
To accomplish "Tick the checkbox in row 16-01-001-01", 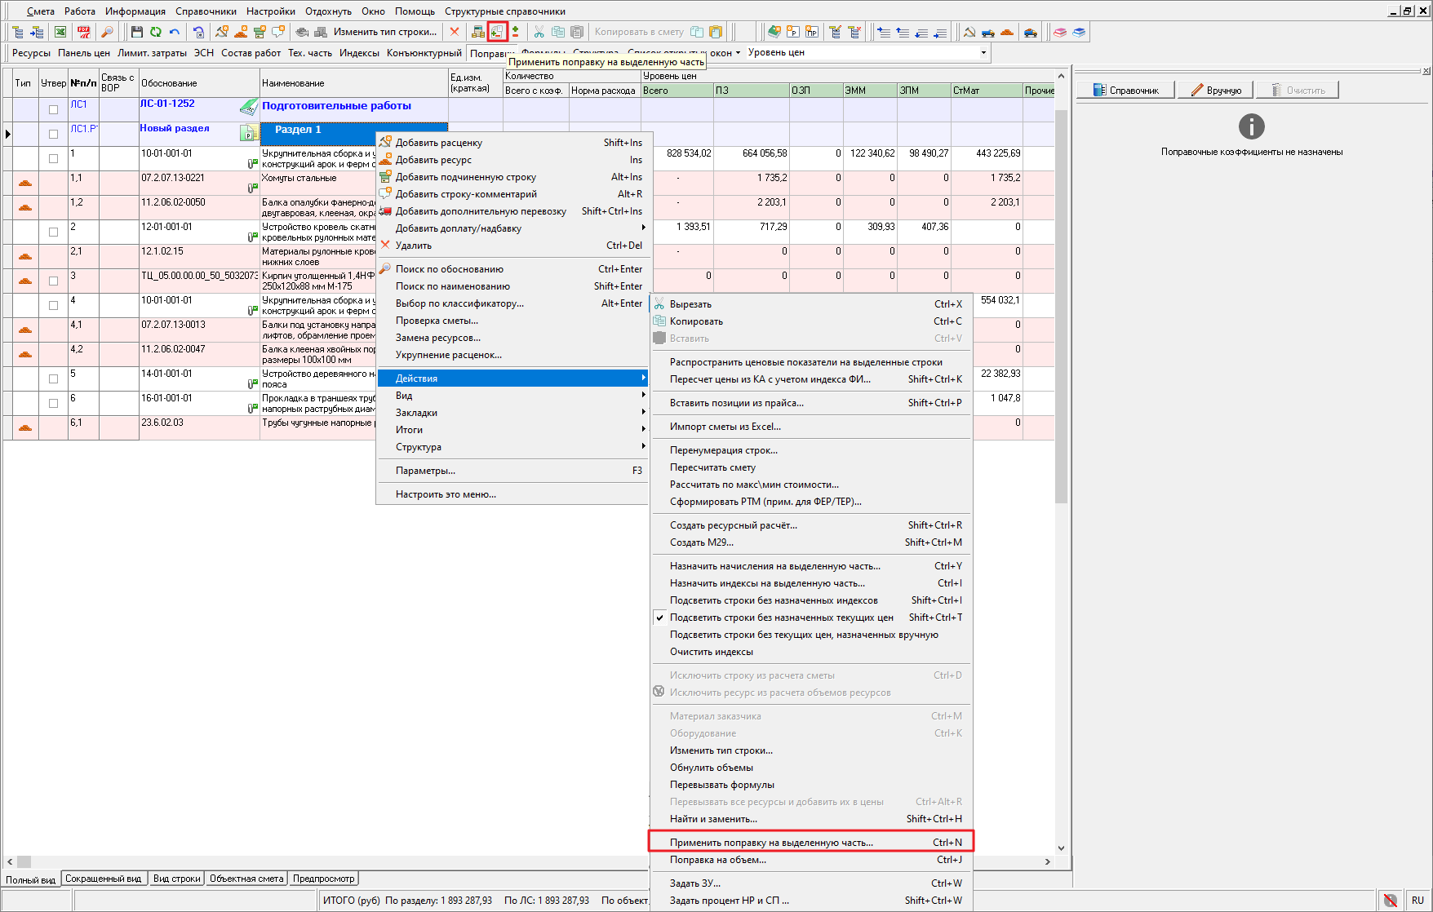I will 53,403.
